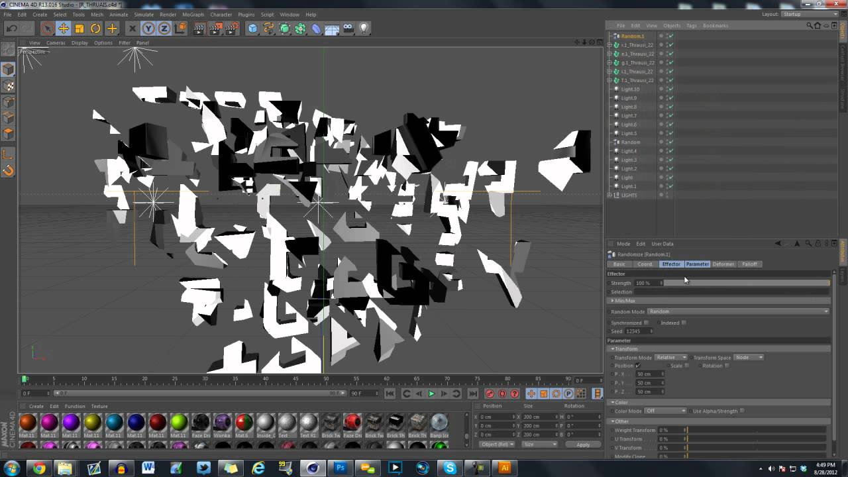Activate the Move tool
848x477 pixels.
64,28
